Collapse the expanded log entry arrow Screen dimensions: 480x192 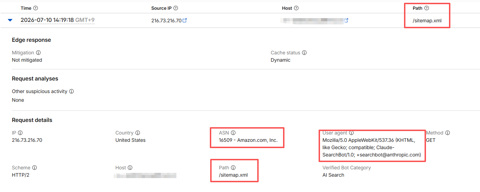pyautogui.click(x=10, y=20)
